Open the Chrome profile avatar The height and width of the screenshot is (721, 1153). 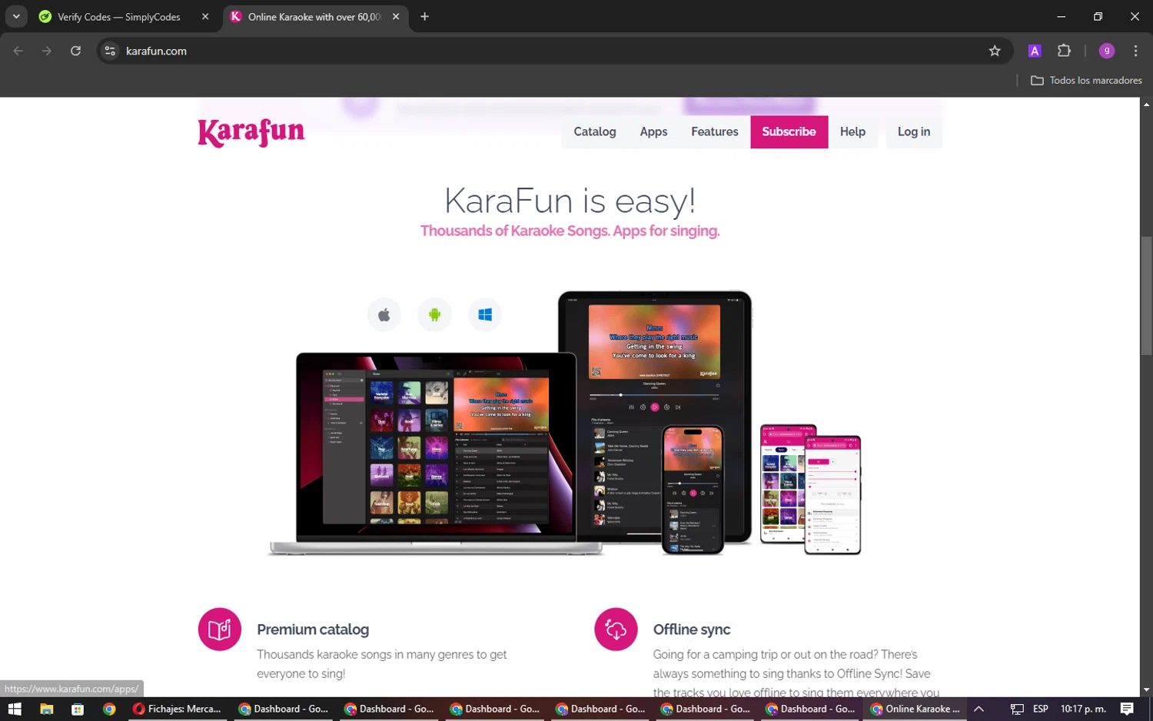click(x=1107, y=51)
